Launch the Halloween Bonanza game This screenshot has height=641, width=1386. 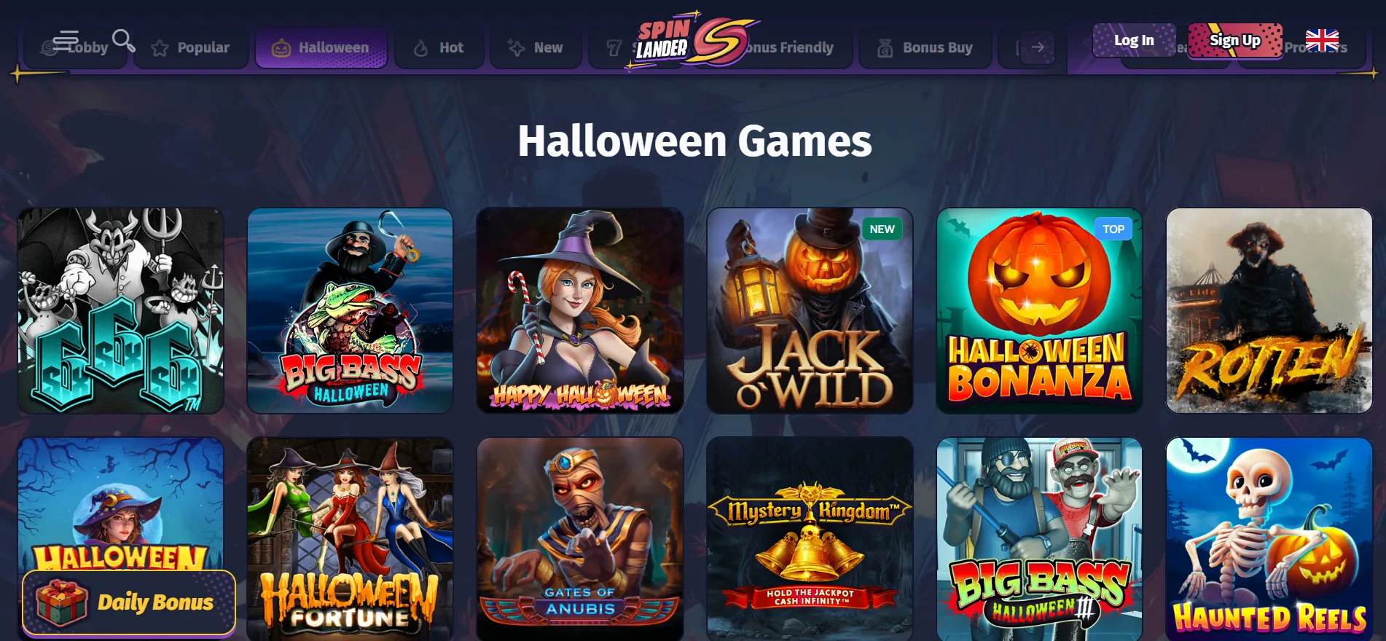click(x=1039, y=311)
